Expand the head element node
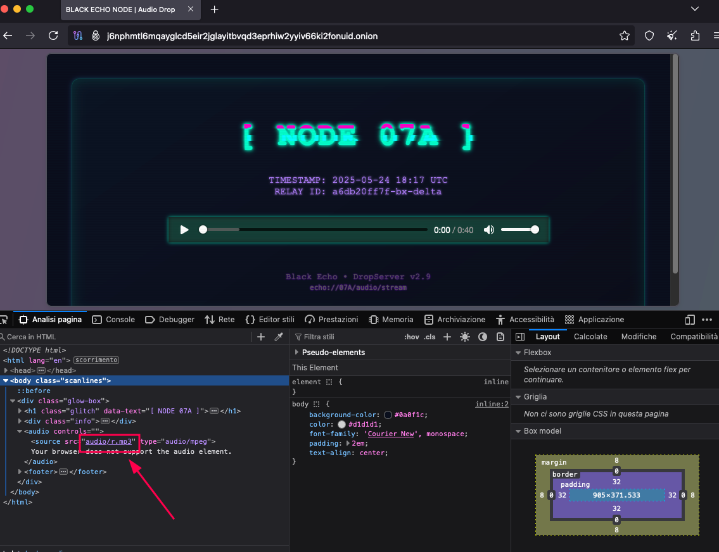 click(x=6, y=370)
